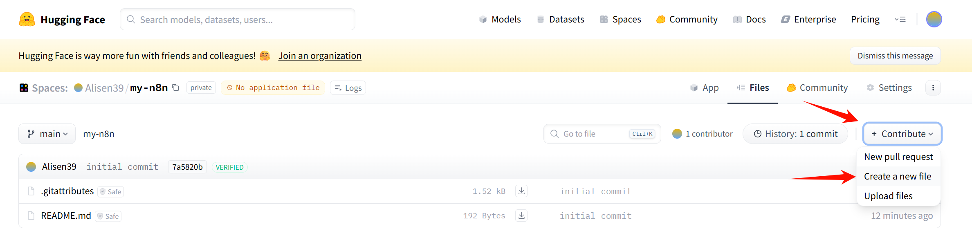Click the private badge
Viewport: 972px width, 247px height.
[201, 88]
